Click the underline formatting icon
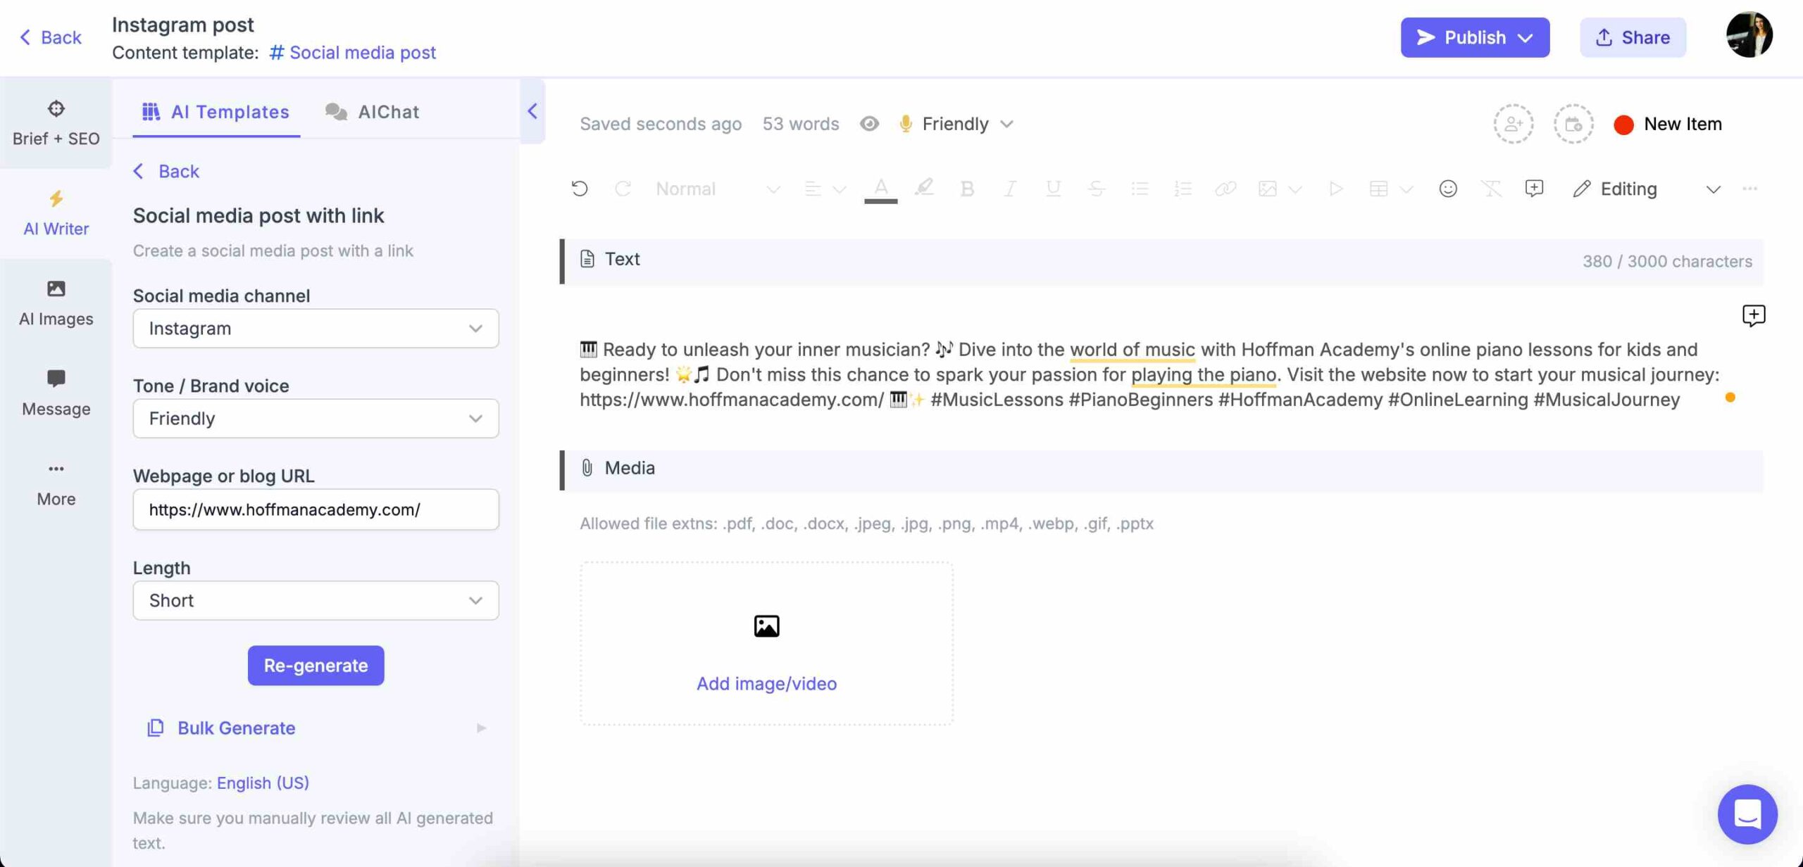The image size is (1803, 867). (1052, 189)
